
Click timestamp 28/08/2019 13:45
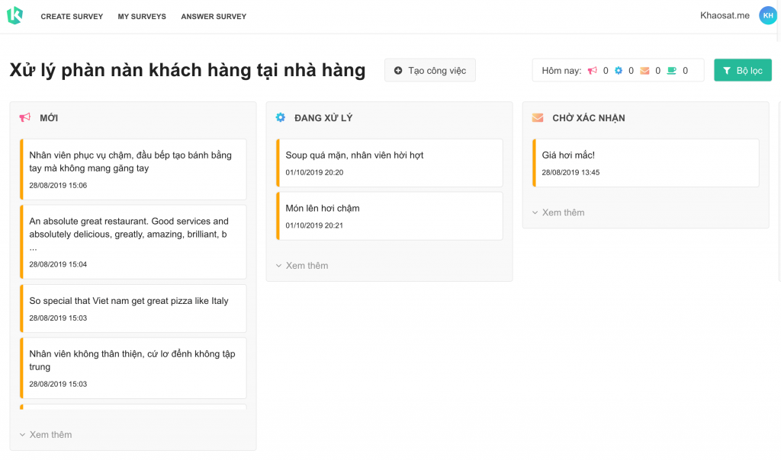(x=570, y=172)
